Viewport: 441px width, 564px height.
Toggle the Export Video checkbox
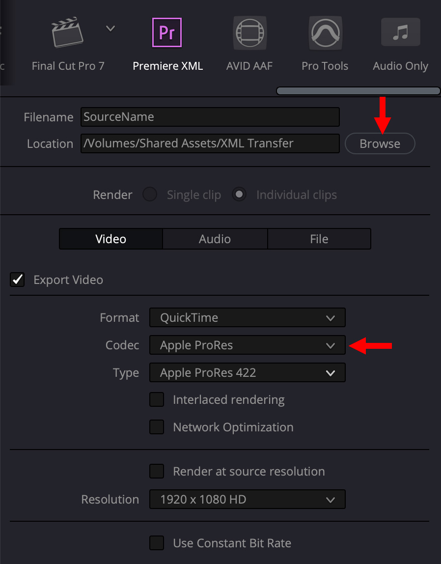[x=17, y=280]
